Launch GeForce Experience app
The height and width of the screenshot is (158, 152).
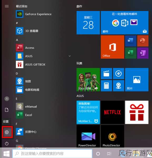tap(34, 14)
